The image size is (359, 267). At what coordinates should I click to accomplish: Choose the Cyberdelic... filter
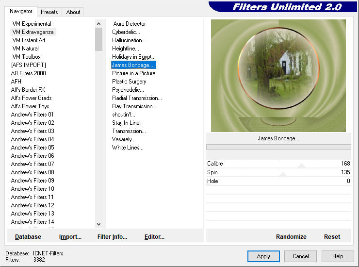coord(126,32)
